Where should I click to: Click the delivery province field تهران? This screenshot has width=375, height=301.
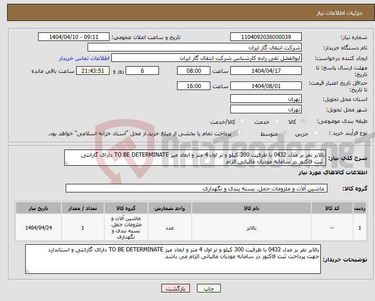266,99
